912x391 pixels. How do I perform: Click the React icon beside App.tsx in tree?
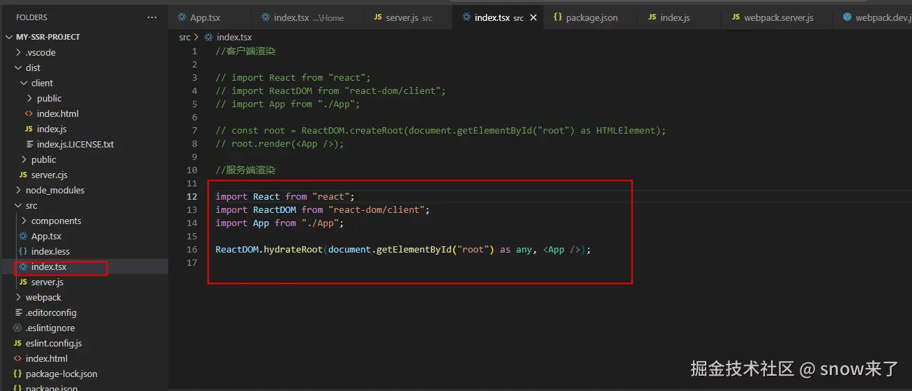pyautogui.click(x=23, y=236)
